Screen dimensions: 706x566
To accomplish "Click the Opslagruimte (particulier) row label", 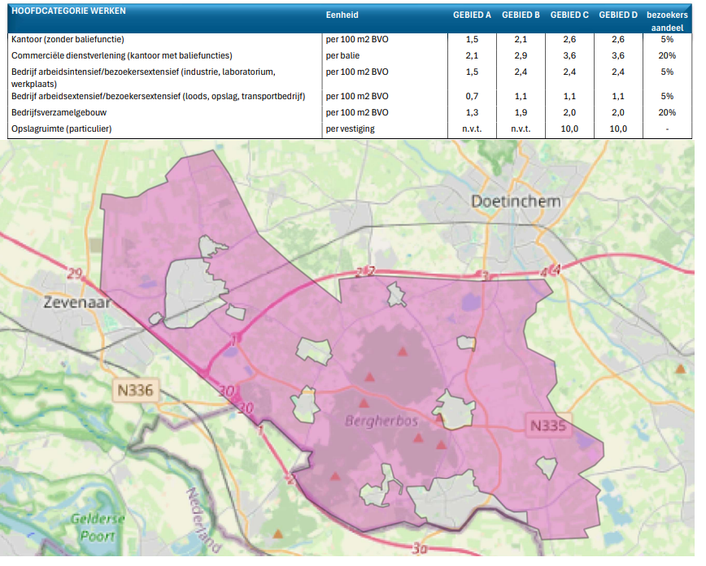I will [61, 129].
